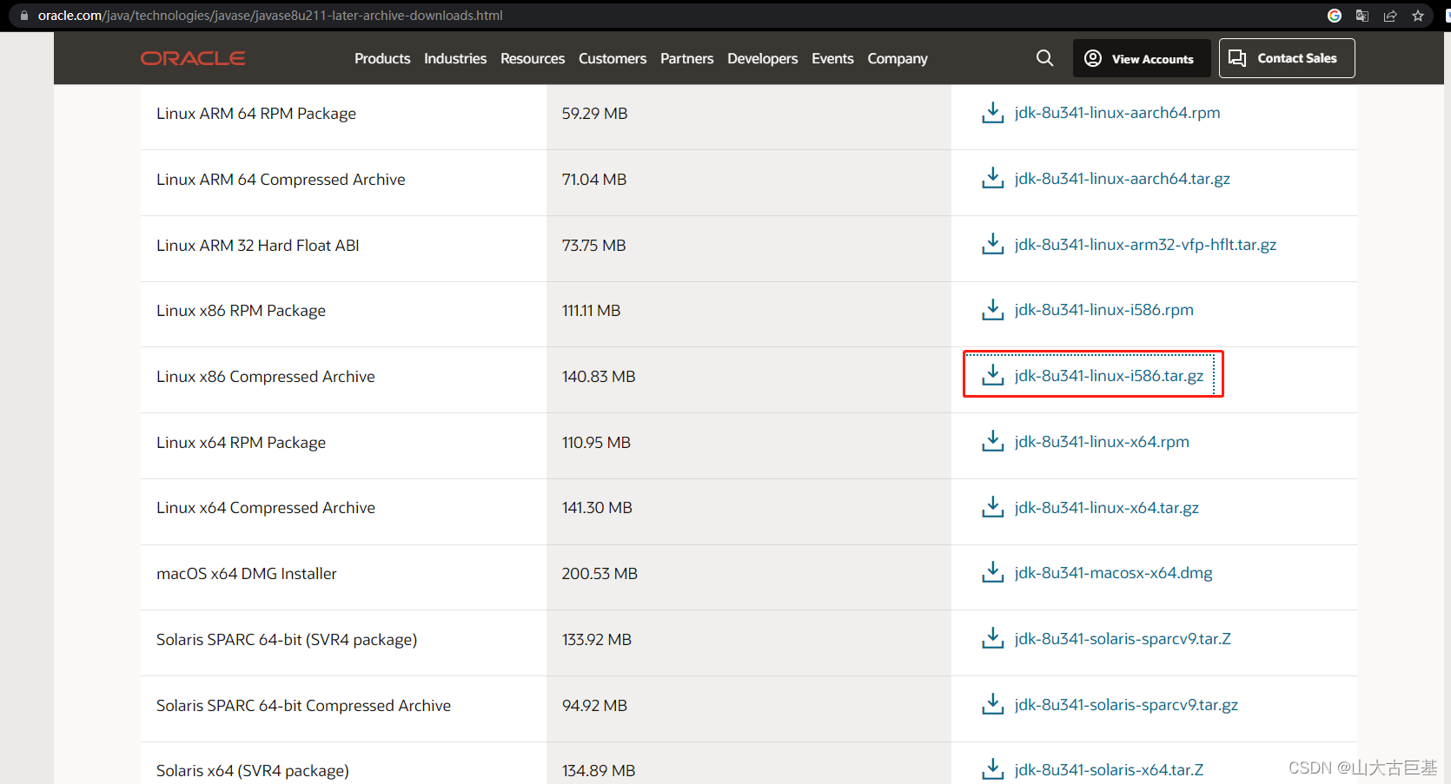Screen dimensions: 1451x784
Task: Download jdk-8u341-solaris-sparcv9.tar.gz link
Action: click(x=1126, y=705)
